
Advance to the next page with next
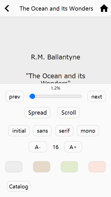pos(97,96)
